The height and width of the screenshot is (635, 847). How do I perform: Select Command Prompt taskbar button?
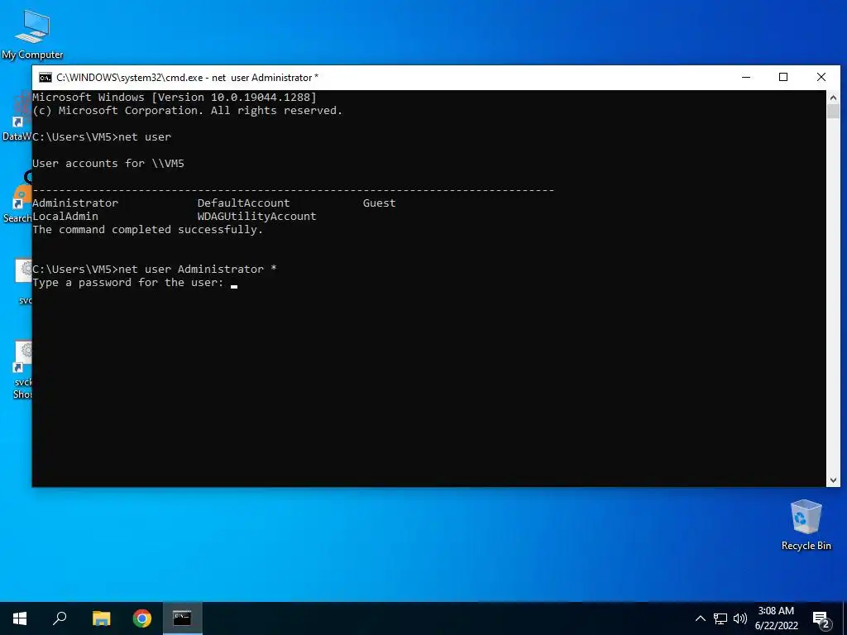[183, 618]
